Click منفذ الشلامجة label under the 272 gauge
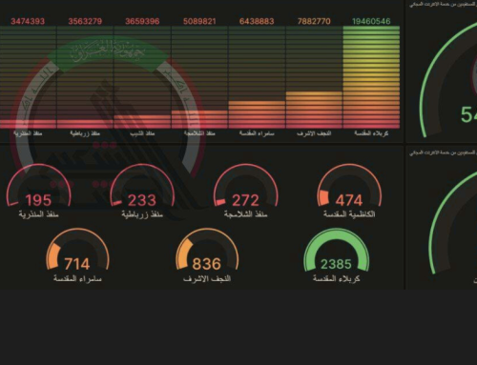 coord(245,214)
